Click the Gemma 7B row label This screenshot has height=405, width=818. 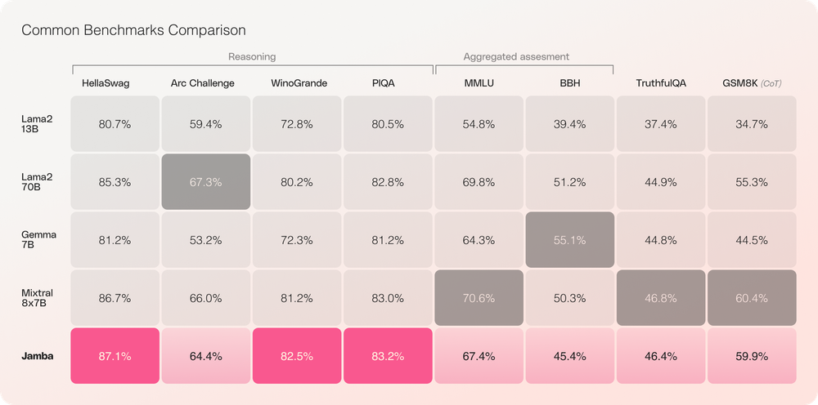(x=38, y=240)
